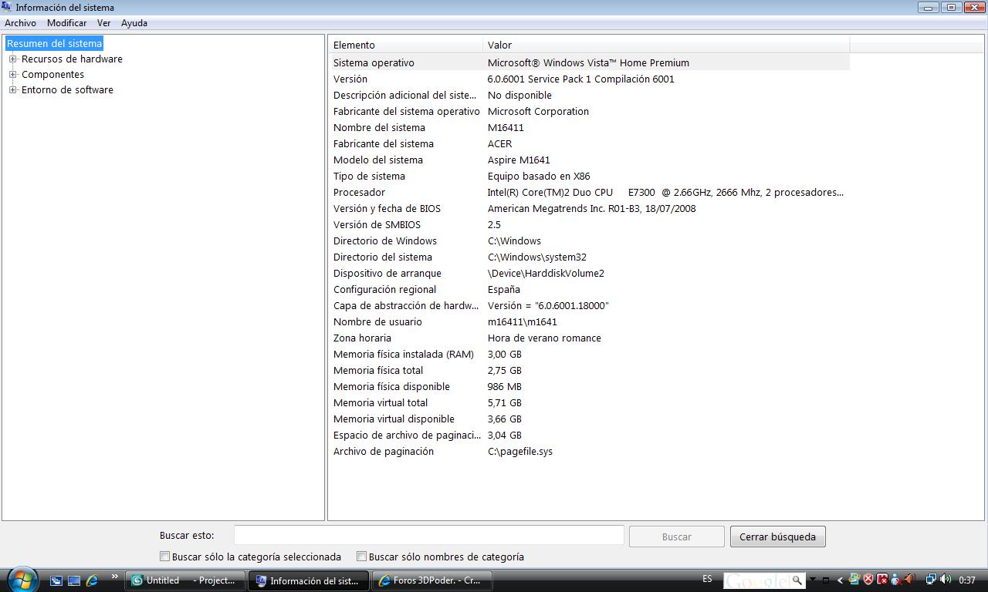
Task: Open the Archivo menu
Action: point(20,23)
